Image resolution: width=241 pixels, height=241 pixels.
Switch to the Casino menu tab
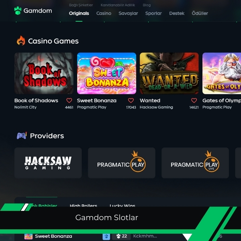(x=104, y=13)
